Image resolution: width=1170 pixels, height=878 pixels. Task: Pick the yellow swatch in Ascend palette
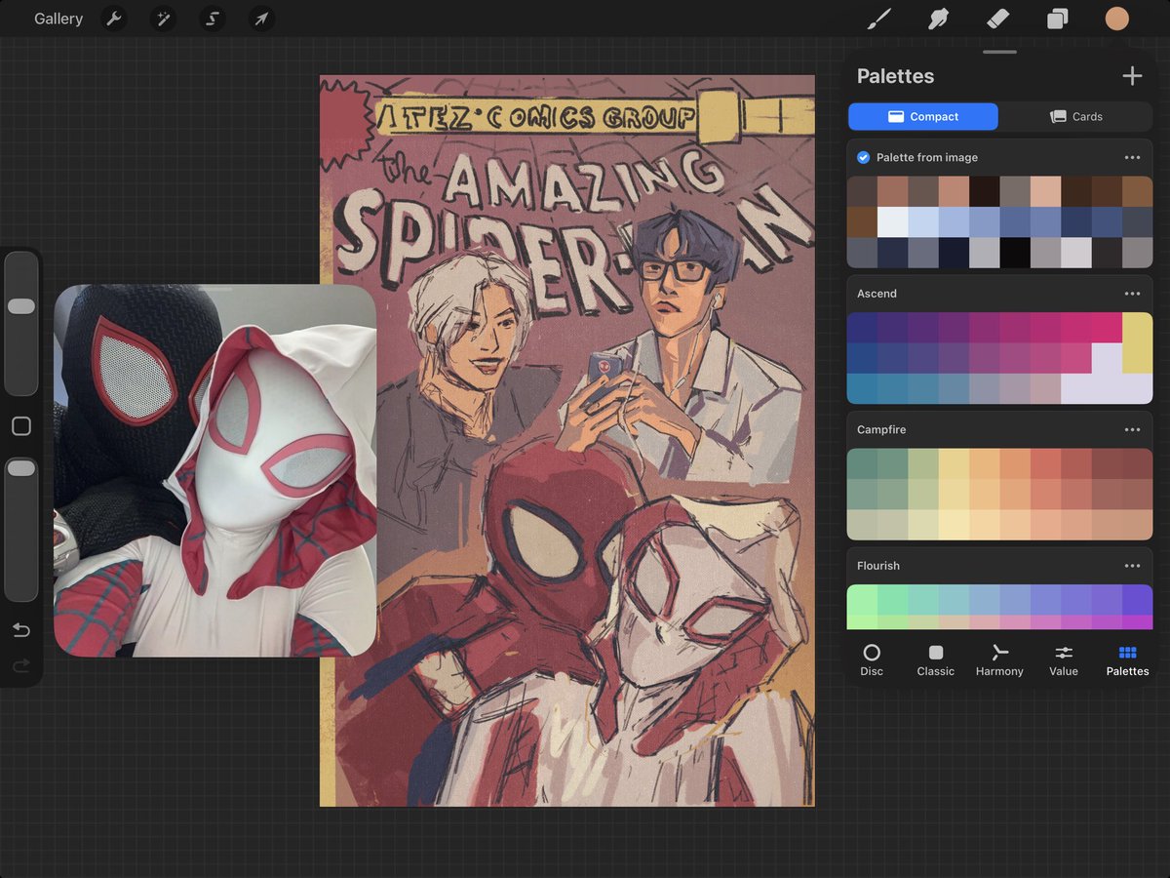1137,342
